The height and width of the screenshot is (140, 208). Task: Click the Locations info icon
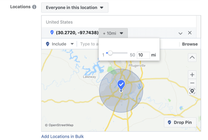pyautogui.click(x=34, y=7)
